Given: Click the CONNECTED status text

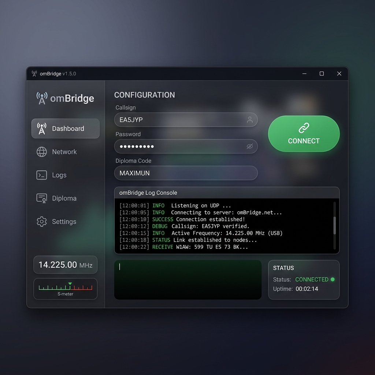Looking at the screenshot, I should 312,279.
